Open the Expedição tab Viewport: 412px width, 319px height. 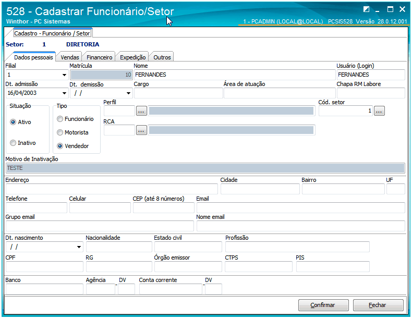132,57
